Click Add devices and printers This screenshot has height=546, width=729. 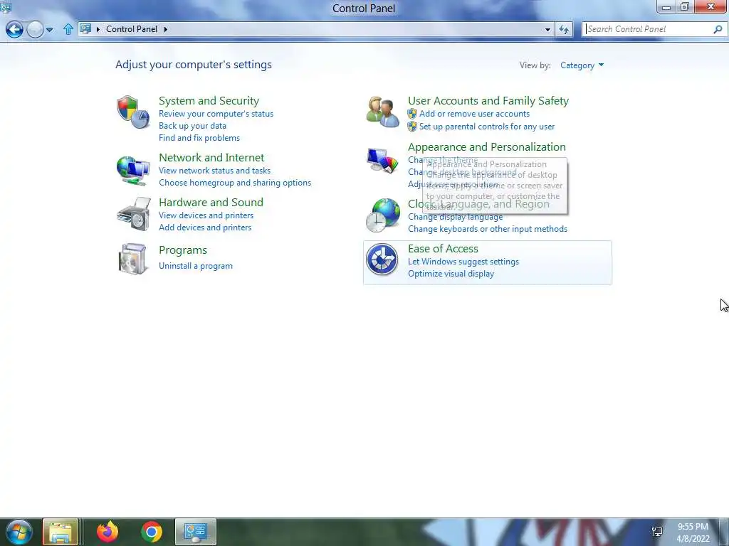[205, 227]
